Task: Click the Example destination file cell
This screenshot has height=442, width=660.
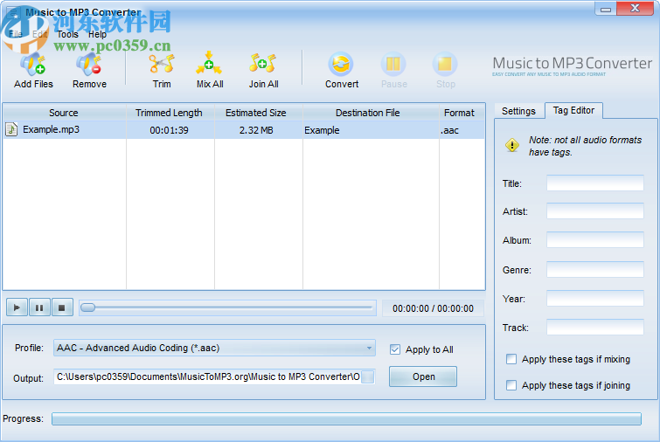Action: tap(371, 130)
